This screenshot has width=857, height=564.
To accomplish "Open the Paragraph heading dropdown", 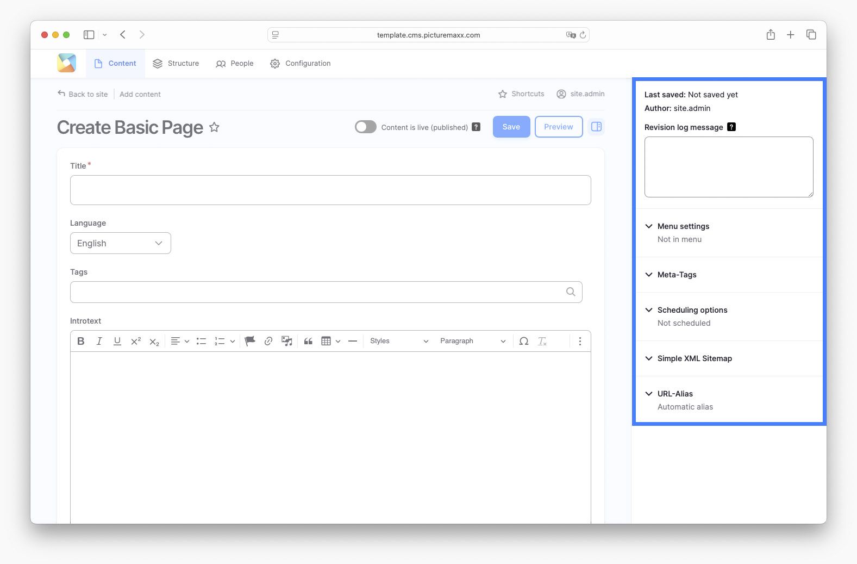I will pos(472,341).
